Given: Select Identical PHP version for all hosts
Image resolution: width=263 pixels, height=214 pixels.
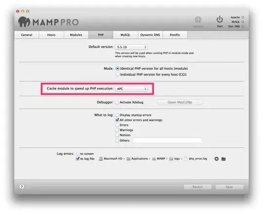Looking at the screenshot, I should [x=117, y=68].
